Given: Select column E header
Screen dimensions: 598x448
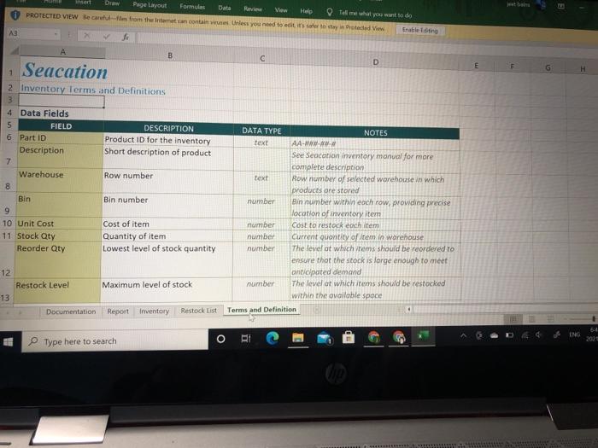Looking at the screenshot, I should pyautogui.click(x=476, y=66).
